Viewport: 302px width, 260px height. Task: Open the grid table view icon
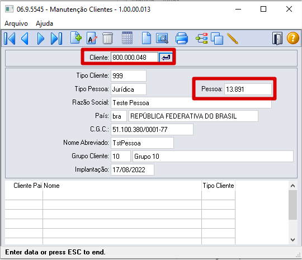click(128, 38)
